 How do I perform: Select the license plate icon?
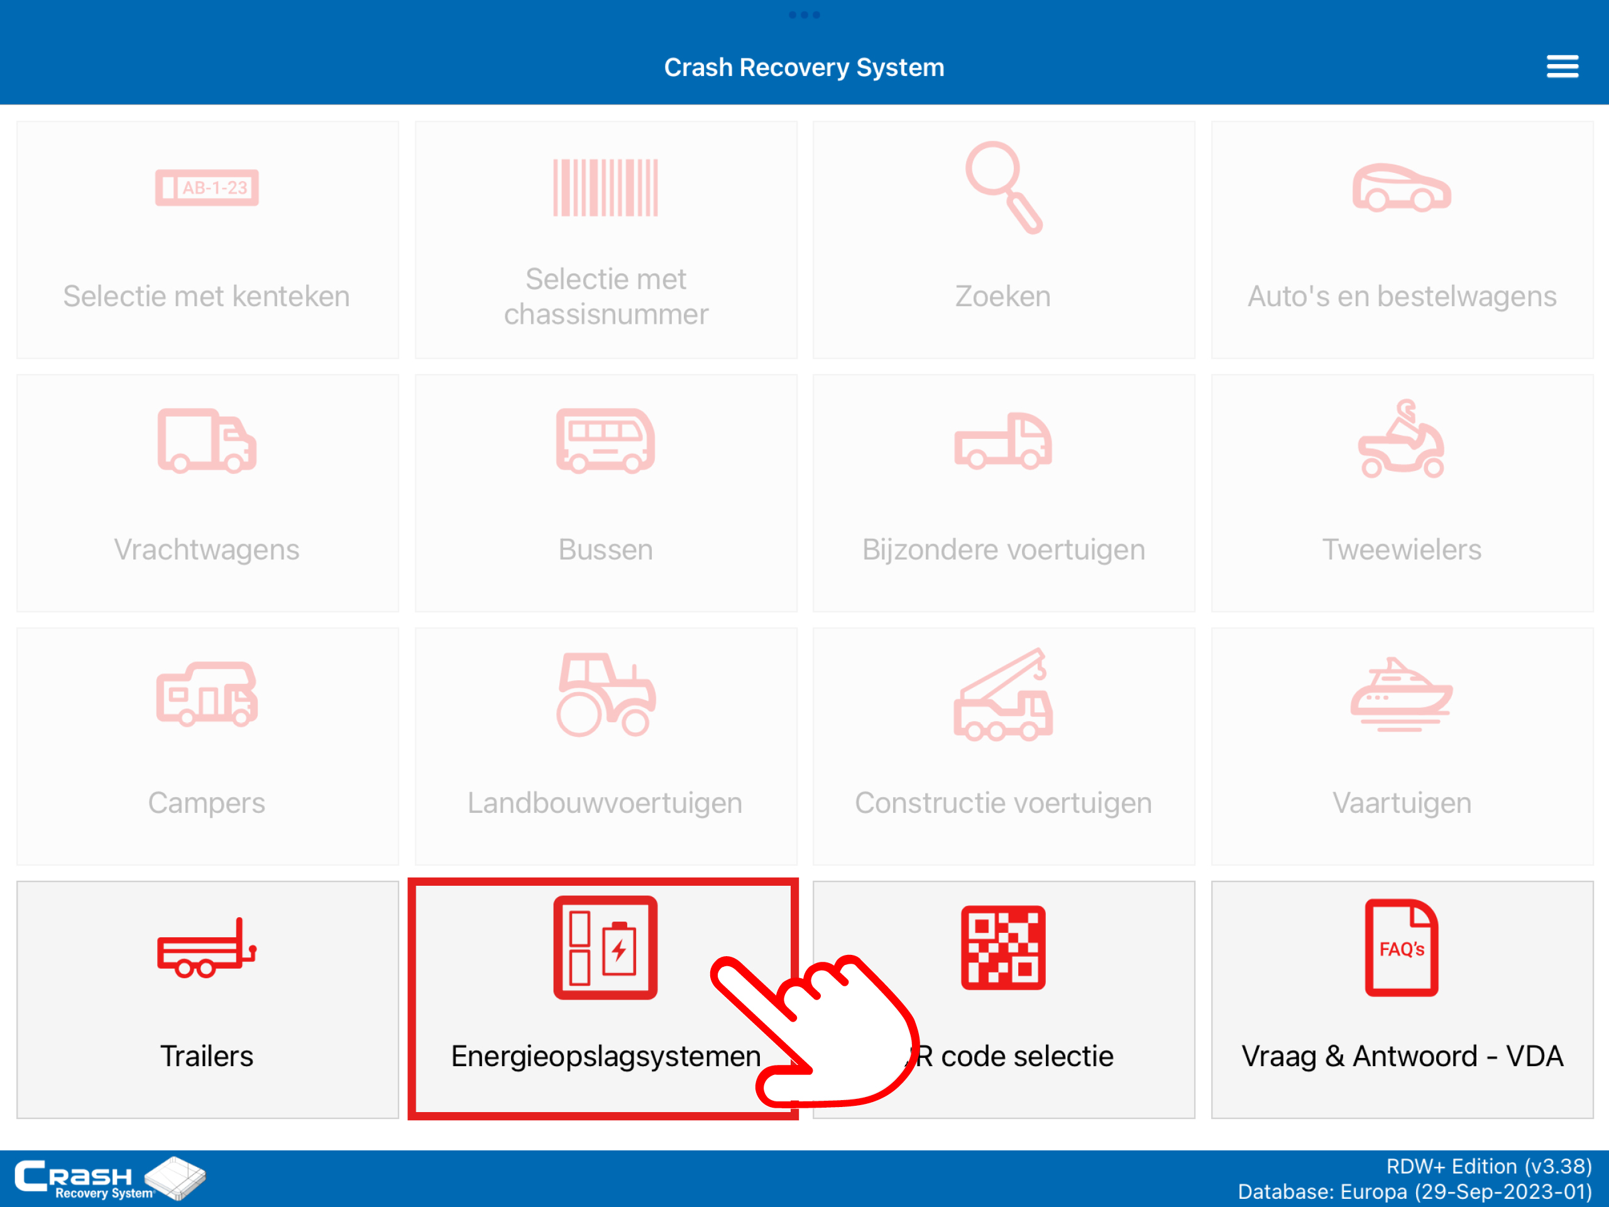click(207, 187)
